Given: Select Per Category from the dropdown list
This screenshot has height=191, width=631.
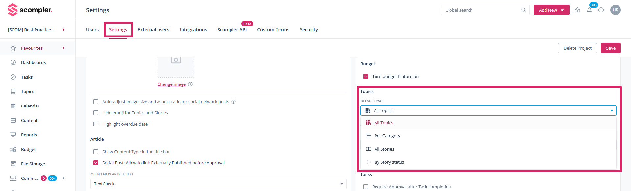Looking at the screenshot, I should coord(387,136).
